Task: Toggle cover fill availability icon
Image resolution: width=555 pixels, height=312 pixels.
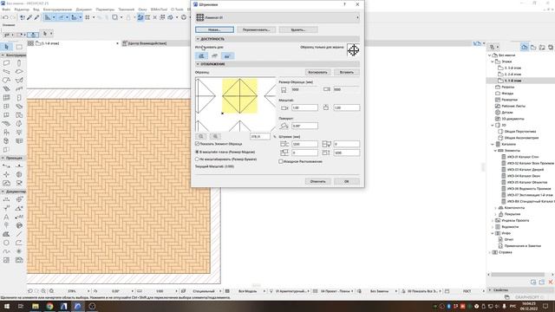Action: 214,55
